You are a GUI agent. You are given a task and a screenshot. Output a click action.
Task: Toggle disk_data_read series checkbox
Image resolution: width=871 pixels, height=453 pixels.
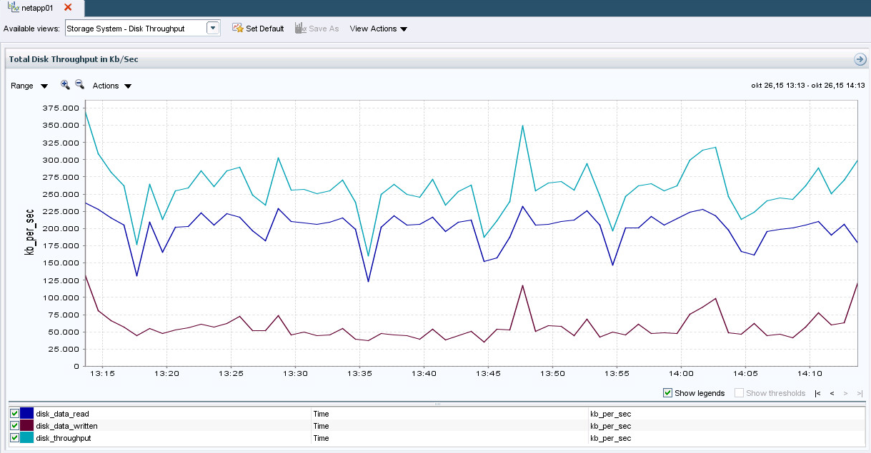click(14, 414)
